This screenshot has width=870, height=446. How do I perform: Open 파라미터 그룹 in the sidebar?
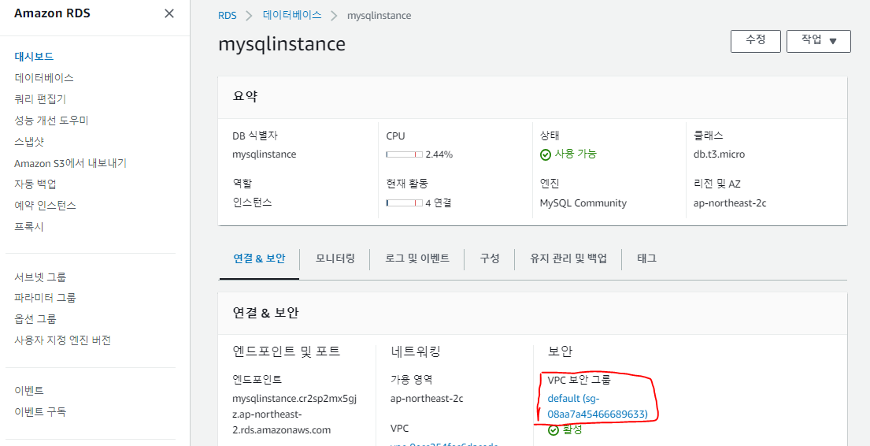[x=45, y=298]
